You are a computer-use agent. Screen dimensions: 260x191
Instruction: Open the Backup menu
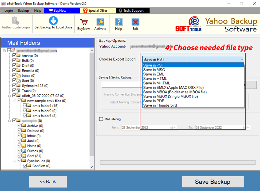tap(23, 10)
